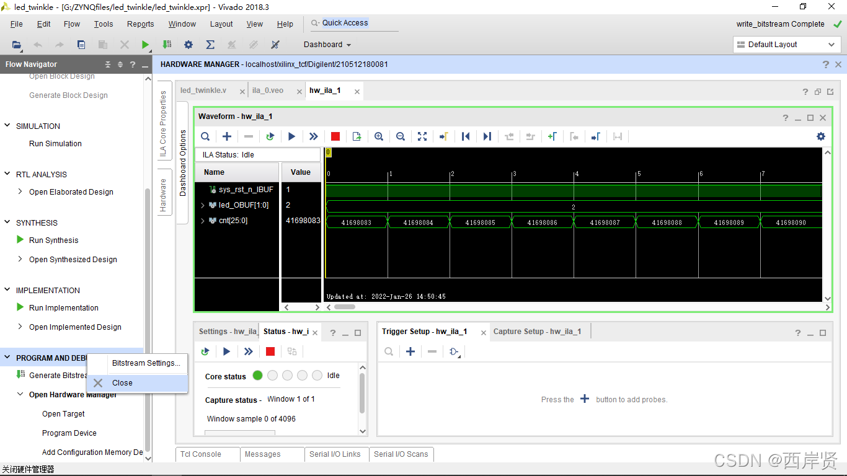Viewport: 847px width, 476px height.
Task: Toggle auto re-trigger in waveform toolbar
Action: click(270, 136)
